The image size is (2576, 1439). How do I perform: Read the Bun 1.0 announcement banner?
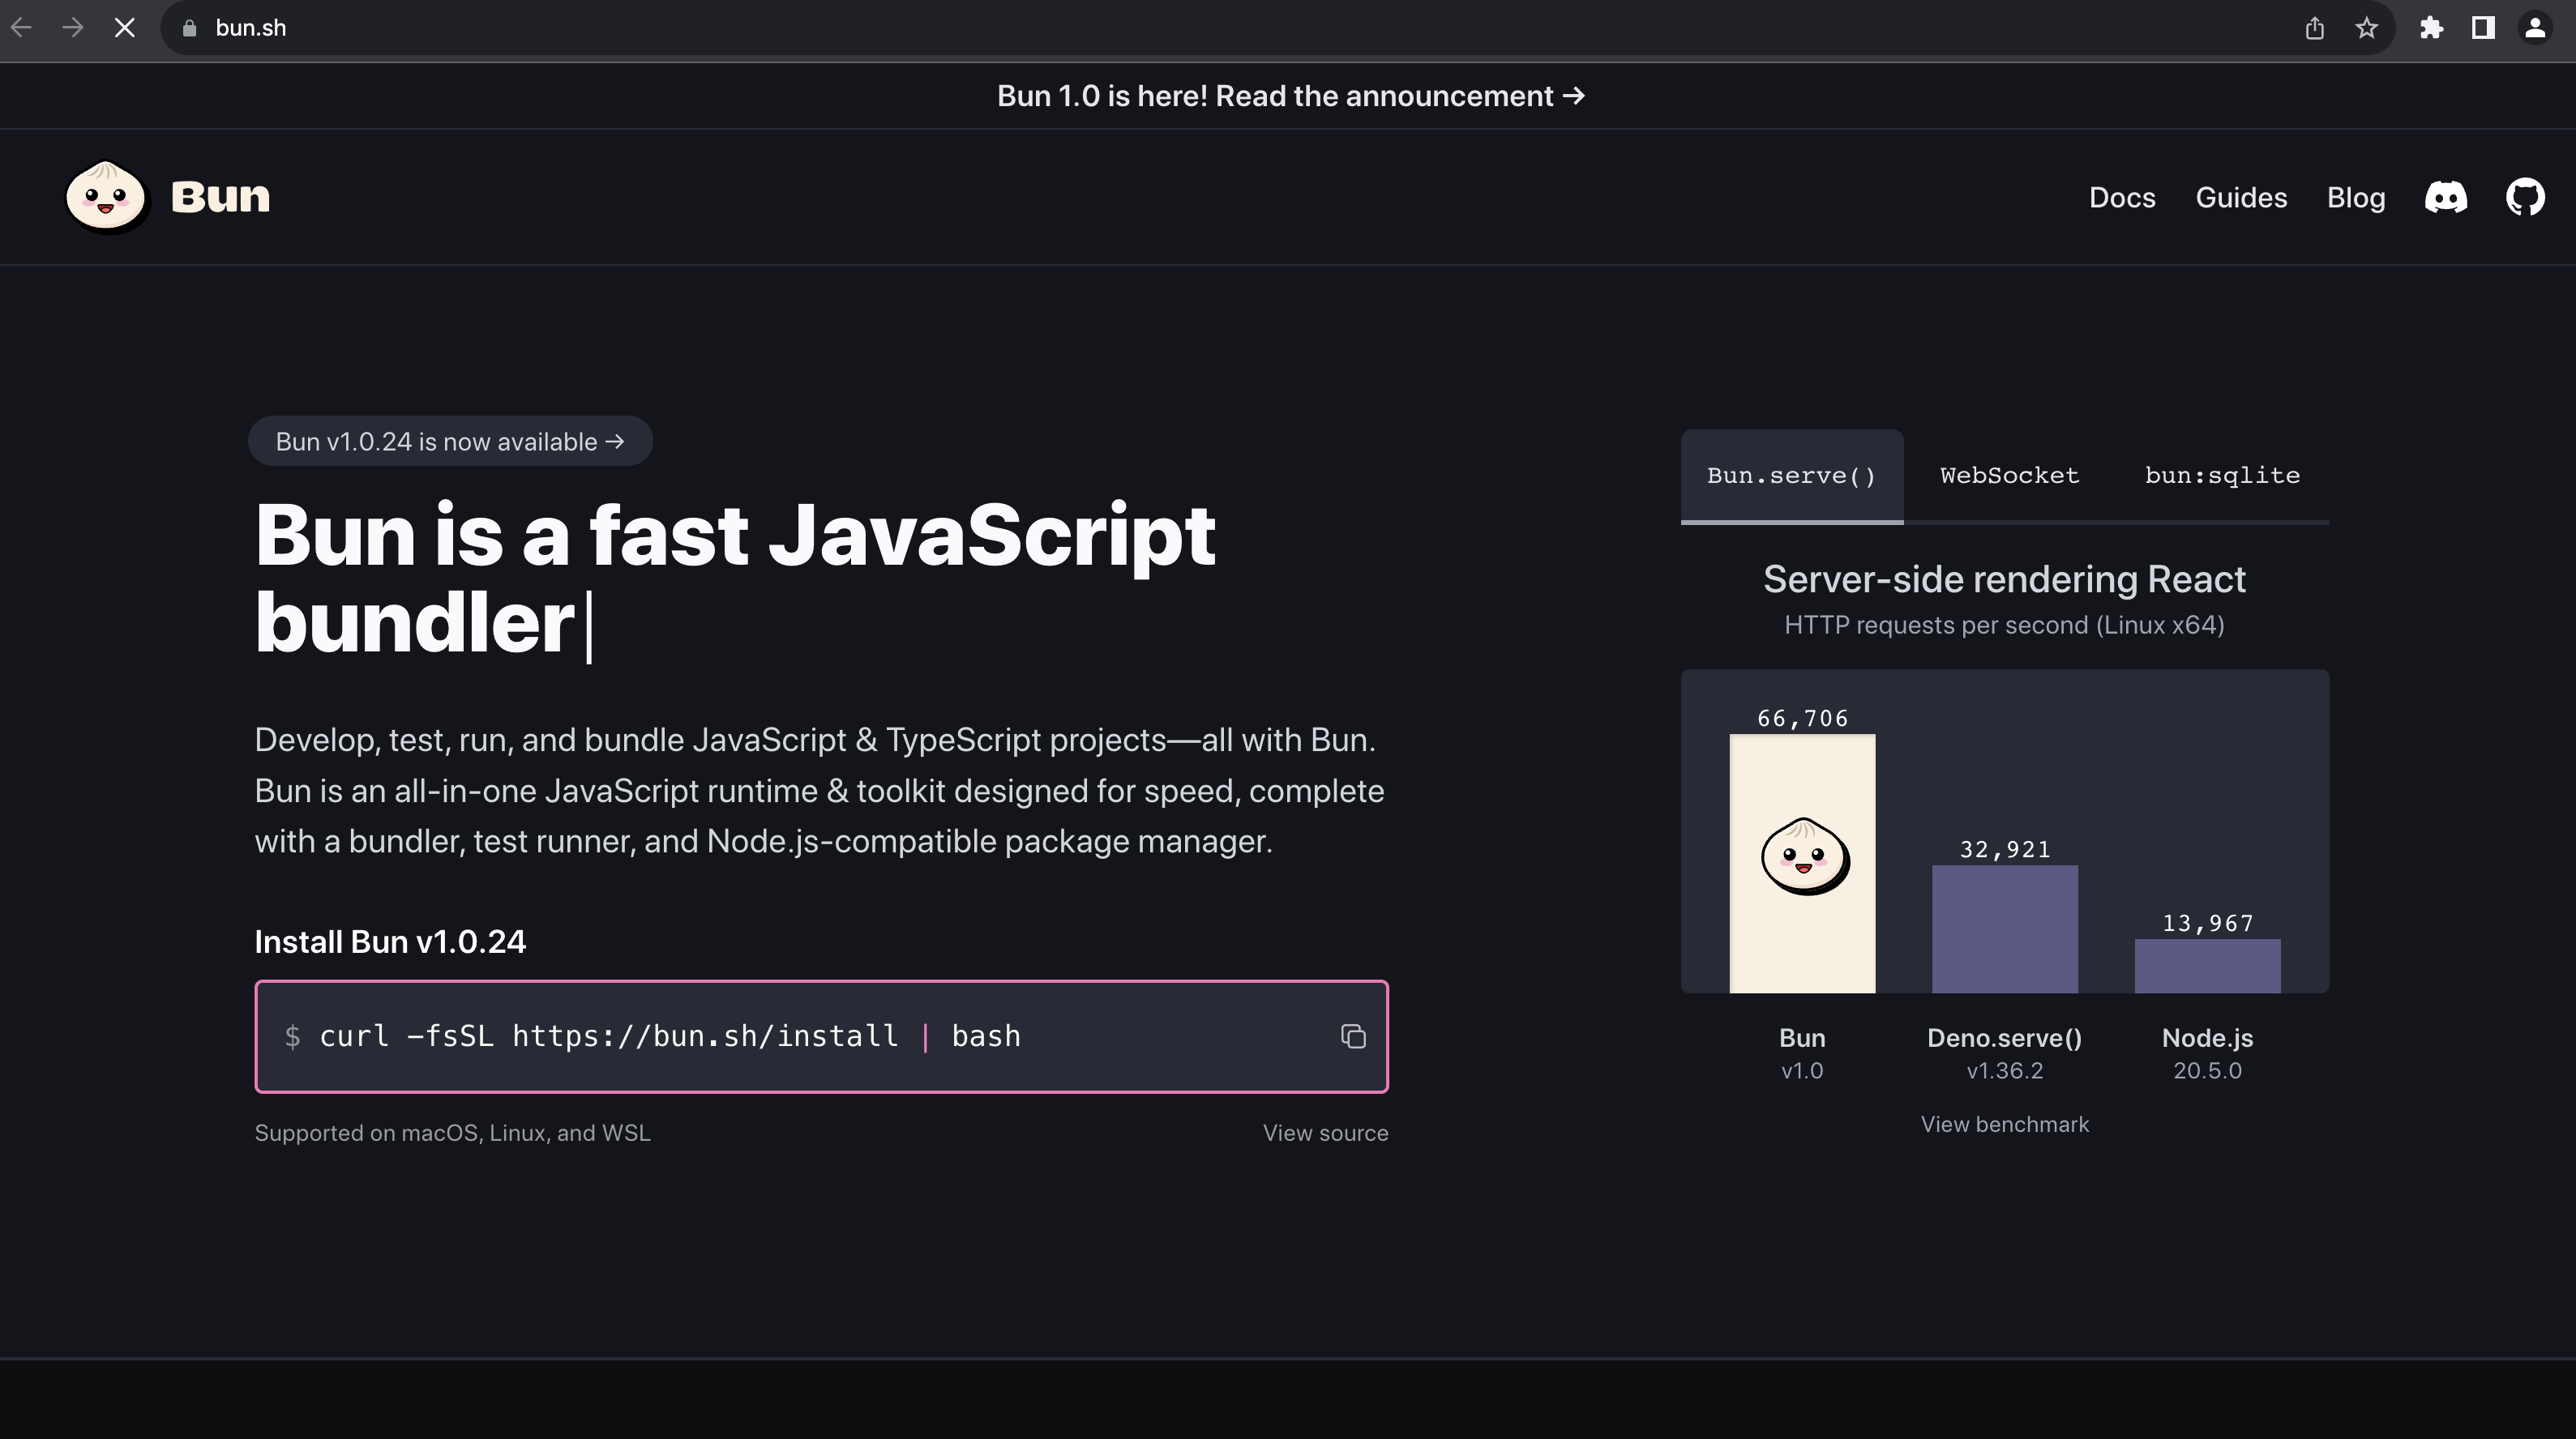[x=1290, y=96]
